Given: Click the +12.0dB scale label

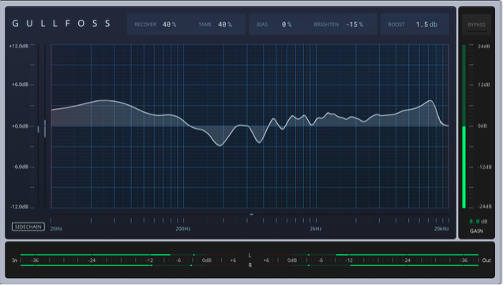Looking at the screenshot, I should (19, 46).
